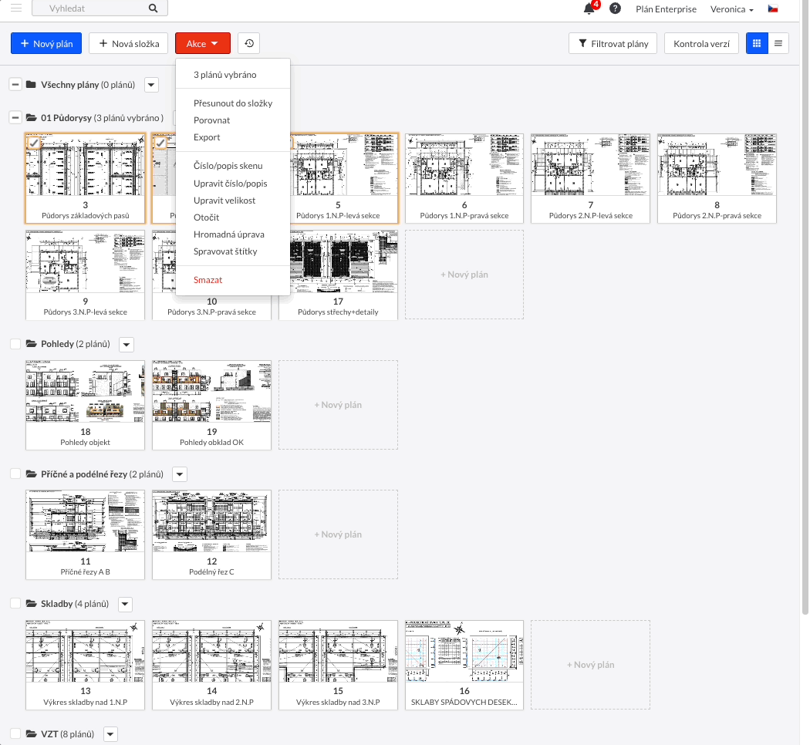Select Upravit číslo/popis

pos(232,184)
